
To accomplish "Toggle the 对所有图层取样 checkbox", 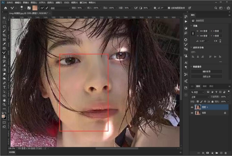I will [169, 8].
